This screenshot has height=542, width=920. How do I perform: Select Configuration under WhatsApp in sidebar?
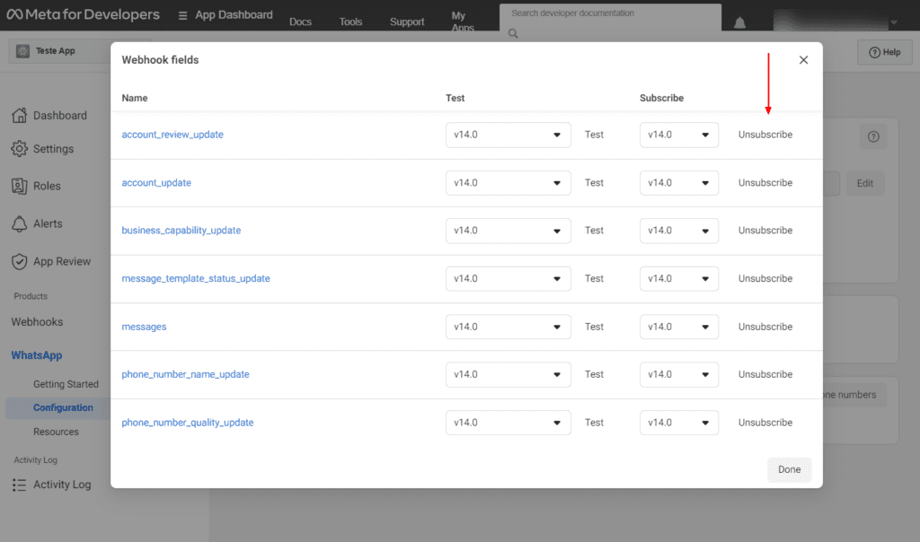coord(63,407)
